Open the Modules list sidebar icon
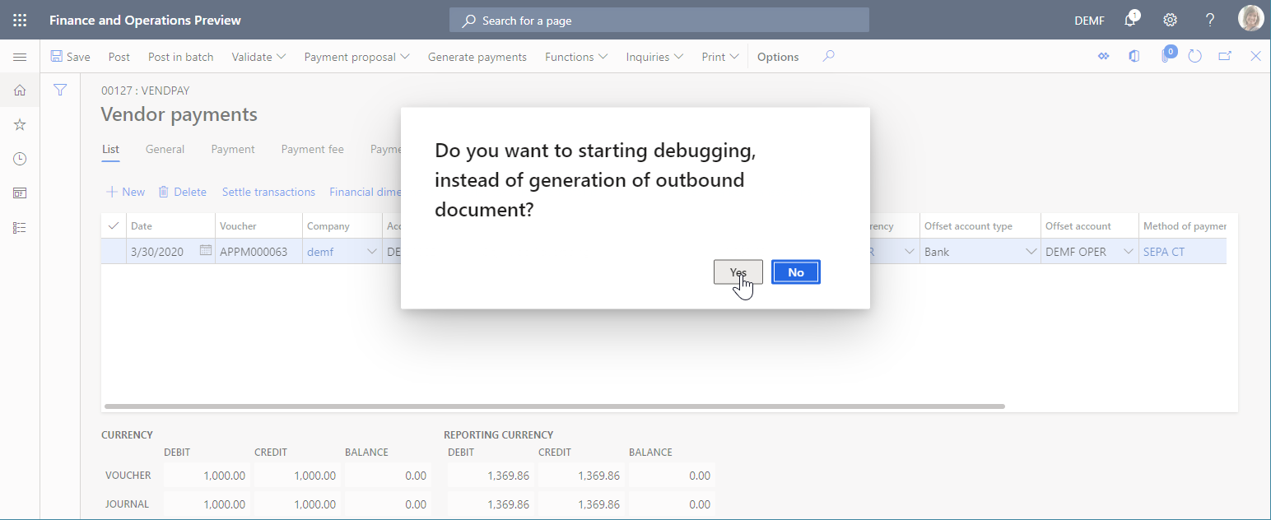1271x520 pixels. point(20,228)
